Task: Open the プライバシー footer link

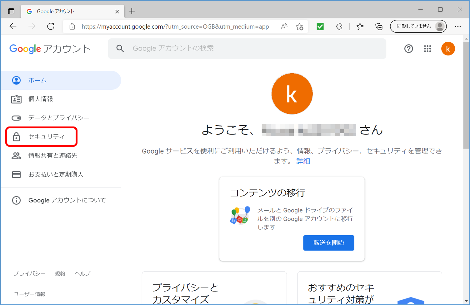Action: point(29,274)
